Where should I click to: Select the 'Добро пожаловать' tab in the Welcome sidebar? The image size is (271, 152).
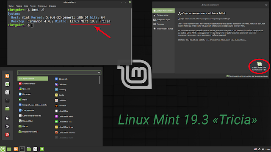click(163, 11)
